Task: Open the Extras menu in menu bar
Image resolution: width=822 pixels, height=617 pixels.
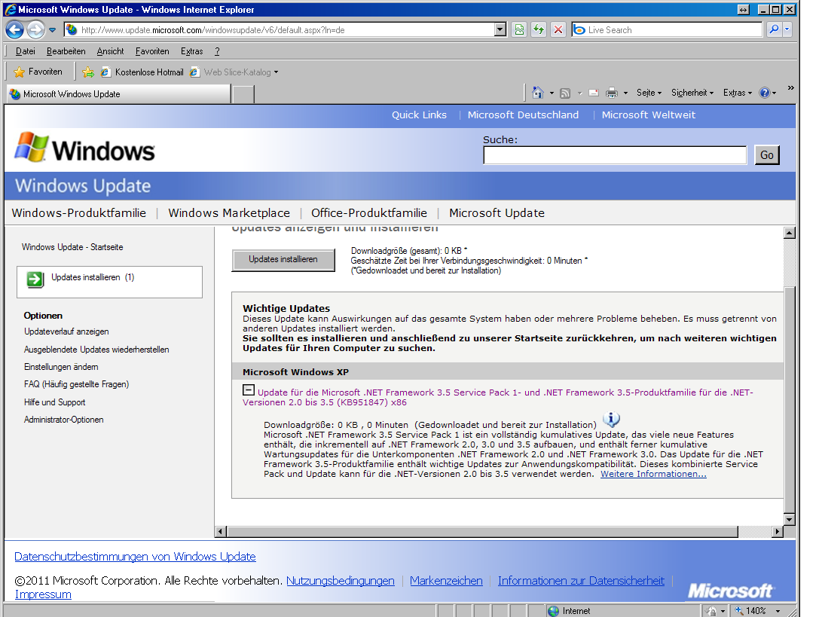Action: click(192, 51)
